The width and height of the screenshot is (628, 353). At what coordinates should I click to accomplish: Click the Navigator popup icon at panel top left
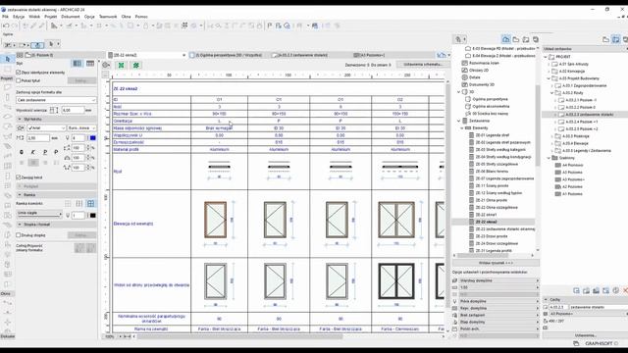[460, 39]
